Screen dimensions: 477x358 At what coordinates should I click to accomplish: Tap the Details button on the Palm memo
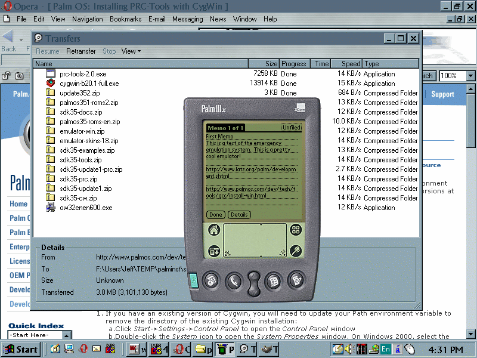(239, 215)
